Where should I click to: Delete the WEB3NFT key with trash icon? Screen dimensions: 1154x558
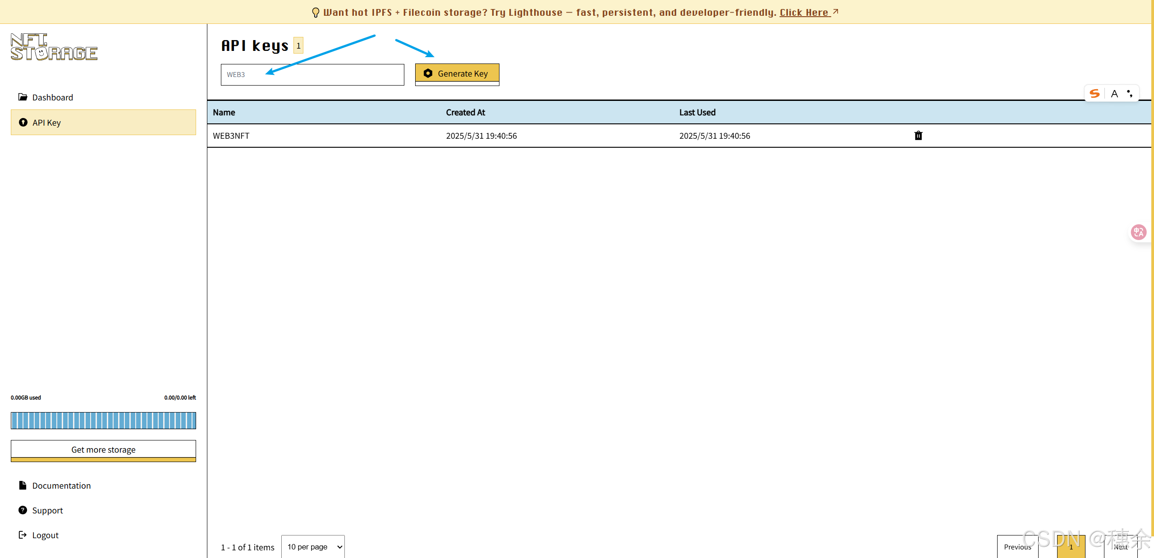click(918, 136)
